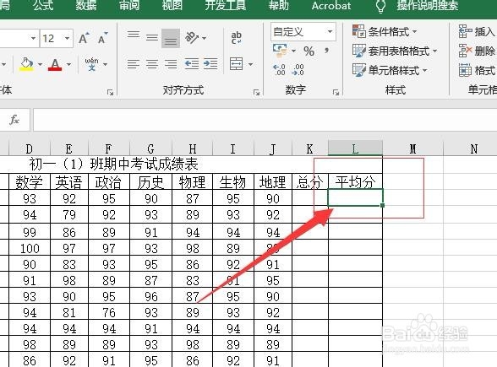The width and height of the screenshot is (497, 367).
Task: Select the cell containing 100
Action: pyautogui.click(x=30, y=248)
